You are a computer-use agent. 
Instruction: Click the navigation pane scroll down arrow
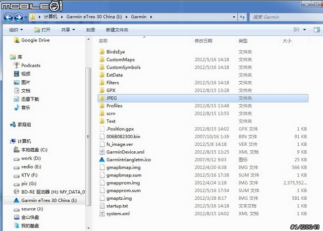(89, 228)
